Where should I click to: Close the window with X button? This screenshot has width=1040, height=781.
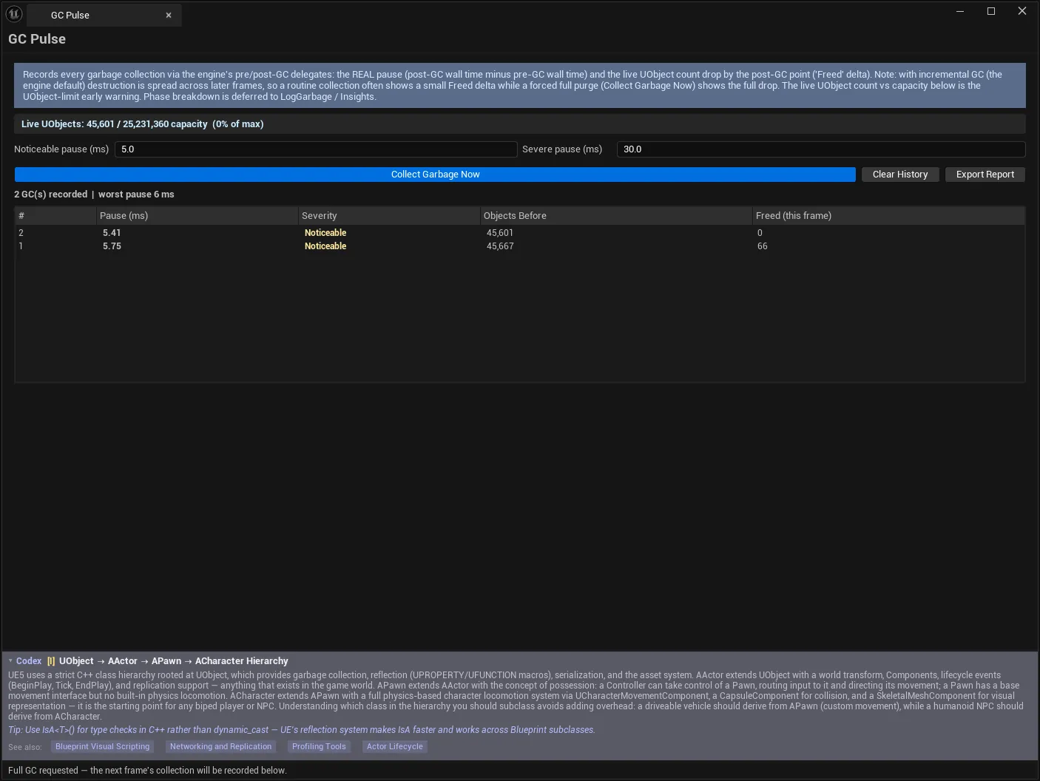point(1022,11)
